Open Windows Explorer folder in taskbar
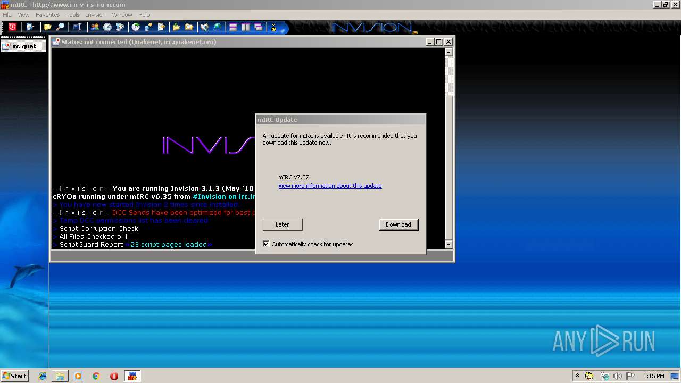The height and width of the screenshot is (383, 681). click(60, 376)
